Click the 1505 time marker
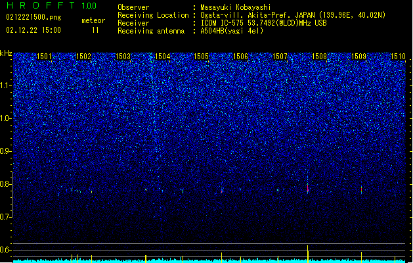Screen dimensions: 413x263 coord(201,57)
